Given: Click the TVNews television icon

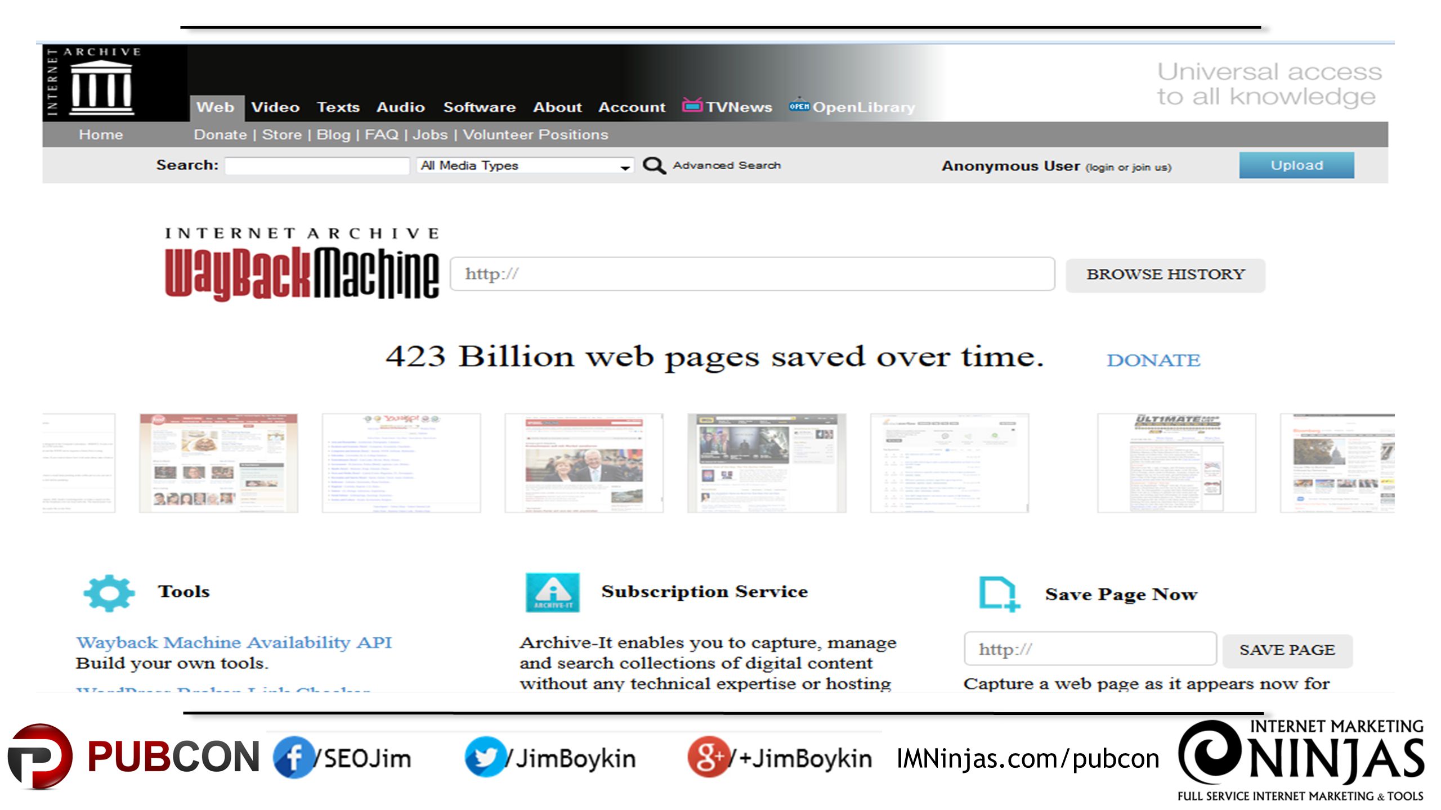Looking at the screenshot, I should tap(692, 105).
